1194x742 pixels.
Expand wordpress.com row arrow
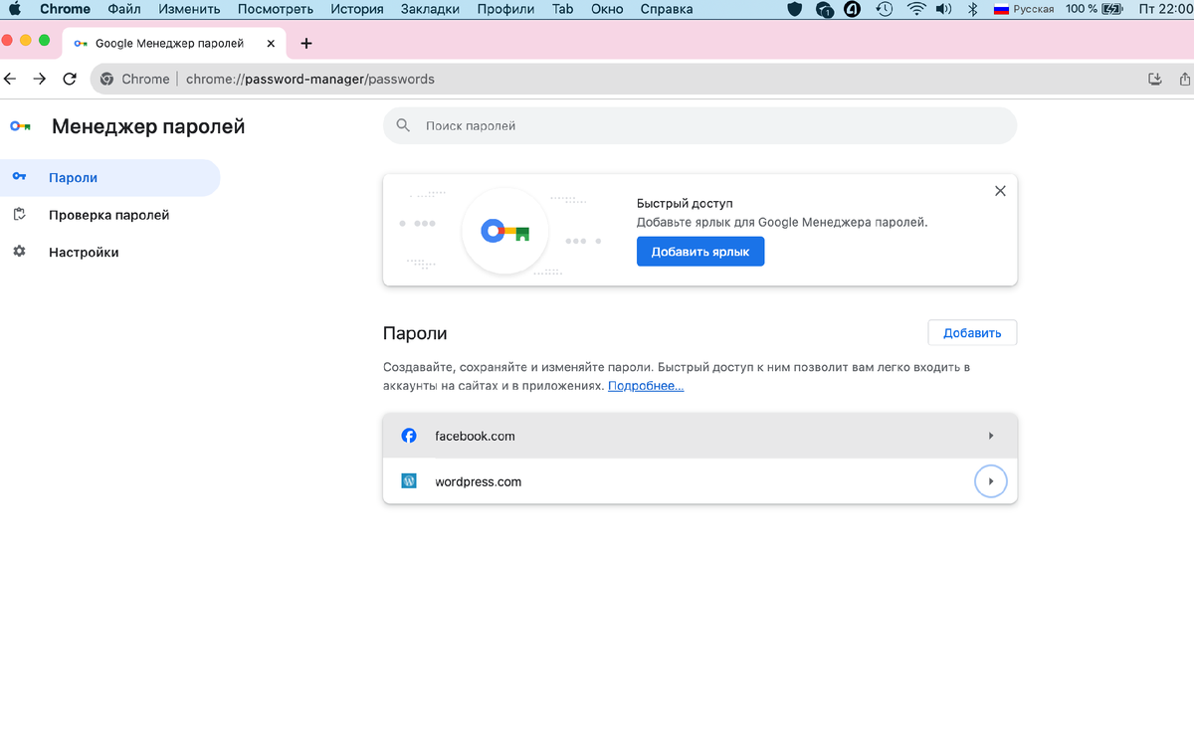coord(991,481)
